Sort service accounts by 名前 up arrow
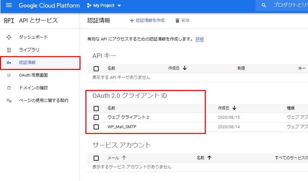The height and width of the screenshot is (181, 308). tap(209, 158)
